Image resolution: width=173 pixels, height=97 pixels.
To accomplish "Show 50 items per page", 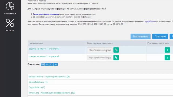I will 51,64.
